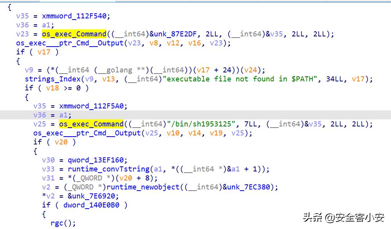The width and height of the screenshot is (391, 229).
Task: Click the 7LL length constant
Action: (250, 124)
